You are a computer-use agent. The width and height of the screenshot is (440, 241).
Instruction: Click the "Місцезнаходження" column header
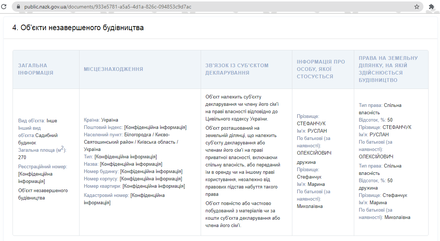click(x=113, y=69)
